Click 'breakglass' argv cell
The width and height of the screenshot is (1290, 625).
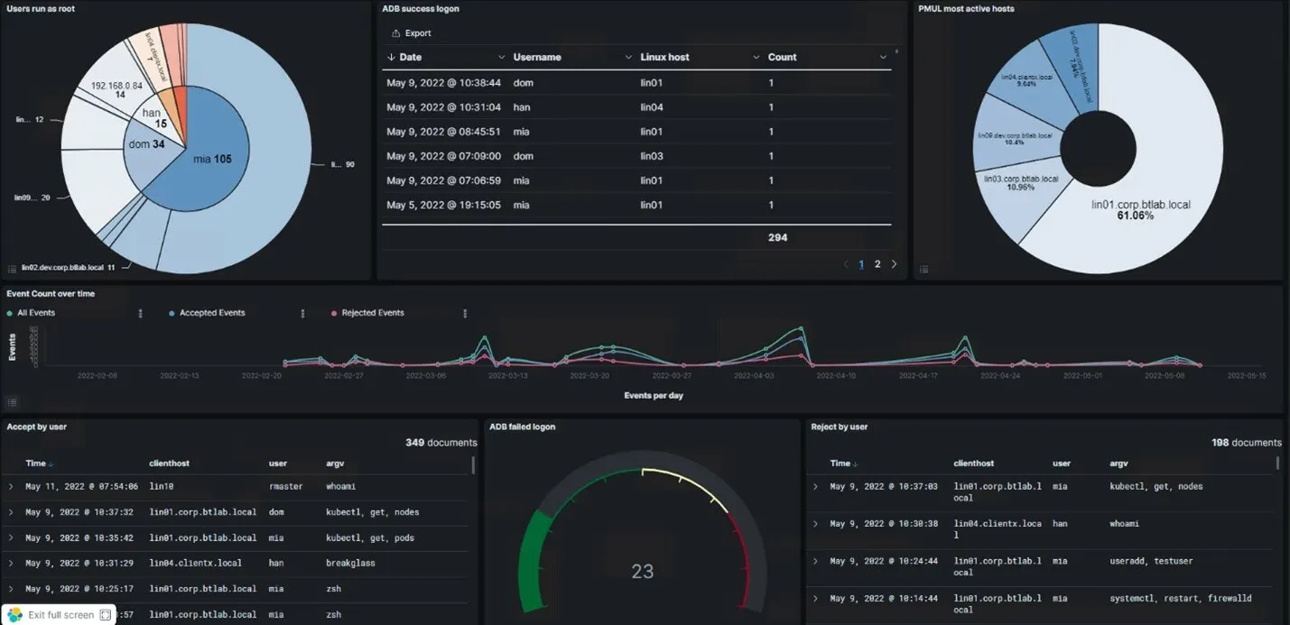coord(350,563)
